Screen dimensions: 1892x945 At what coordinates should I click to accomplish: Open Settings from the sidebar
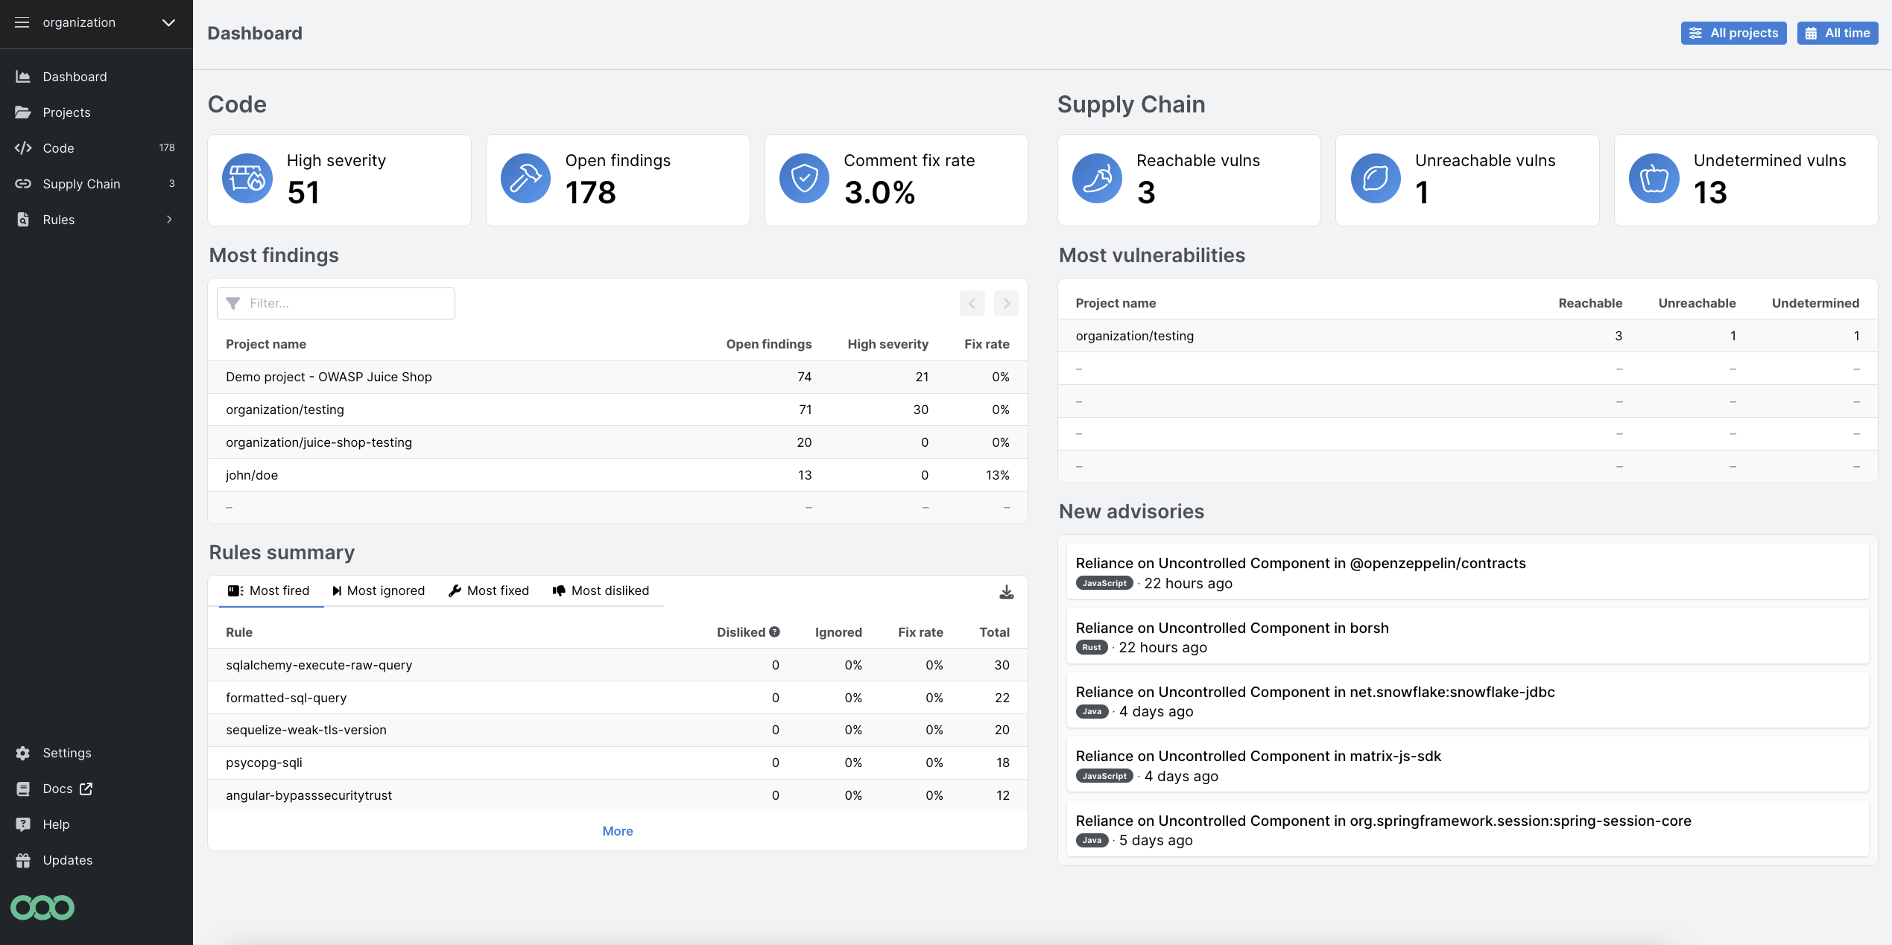coord(67,753)
